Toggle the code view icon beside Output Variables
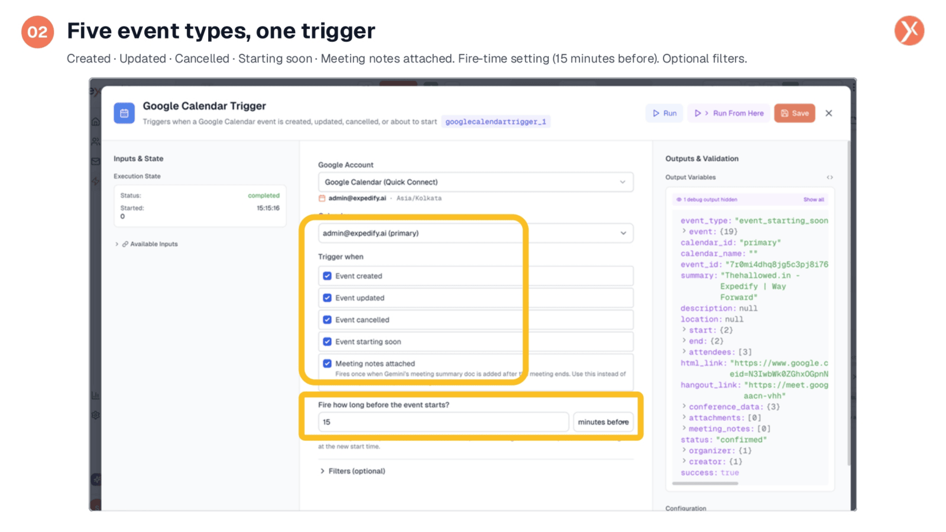 (x=830, y=177)
